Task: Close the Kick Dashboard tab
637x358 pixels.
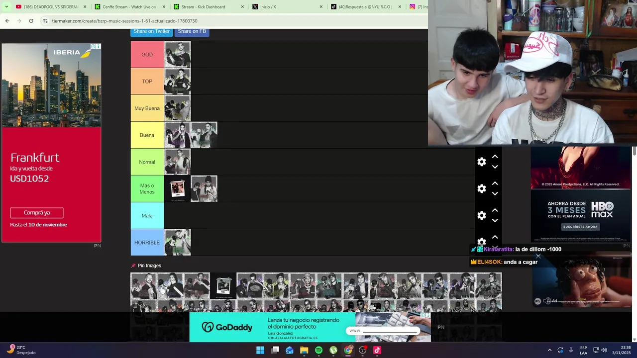Action: point(242,7)
